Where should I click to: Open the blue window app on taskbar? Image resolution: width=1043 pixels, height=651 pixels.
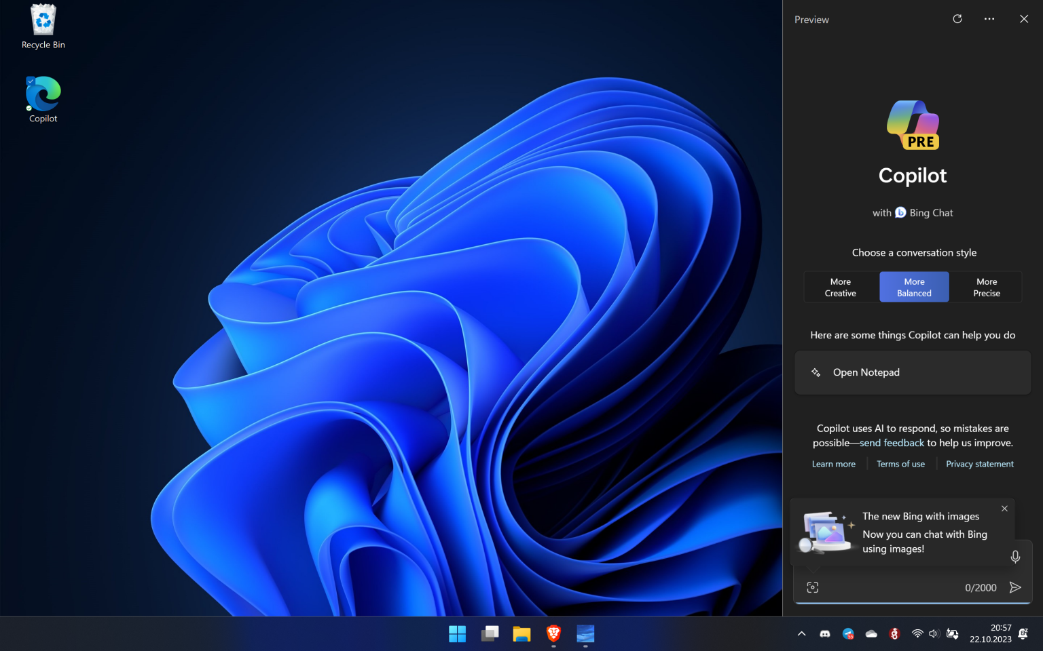click(x=585, y=634)
